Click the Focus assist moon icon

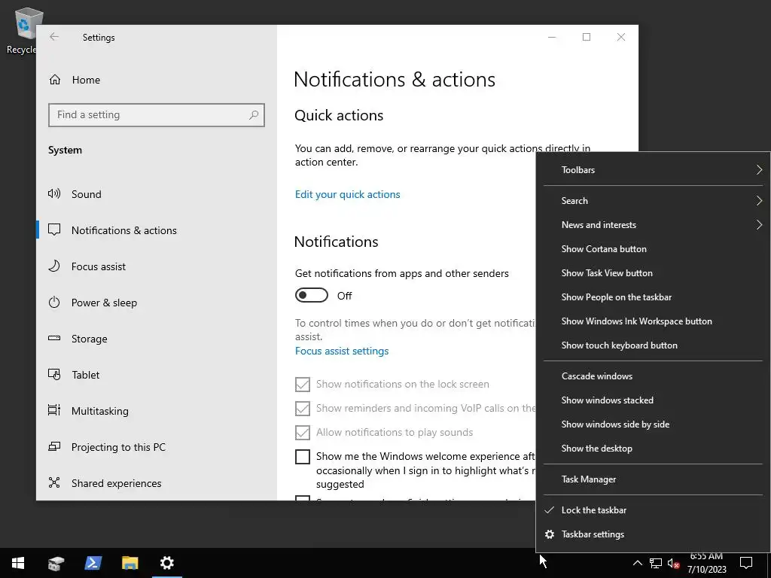click(x=54, y=266)
